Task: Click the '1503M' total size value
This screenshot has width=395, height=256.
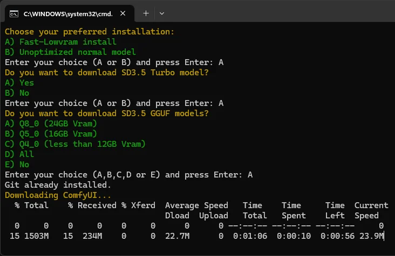Action: pos(37,236)
